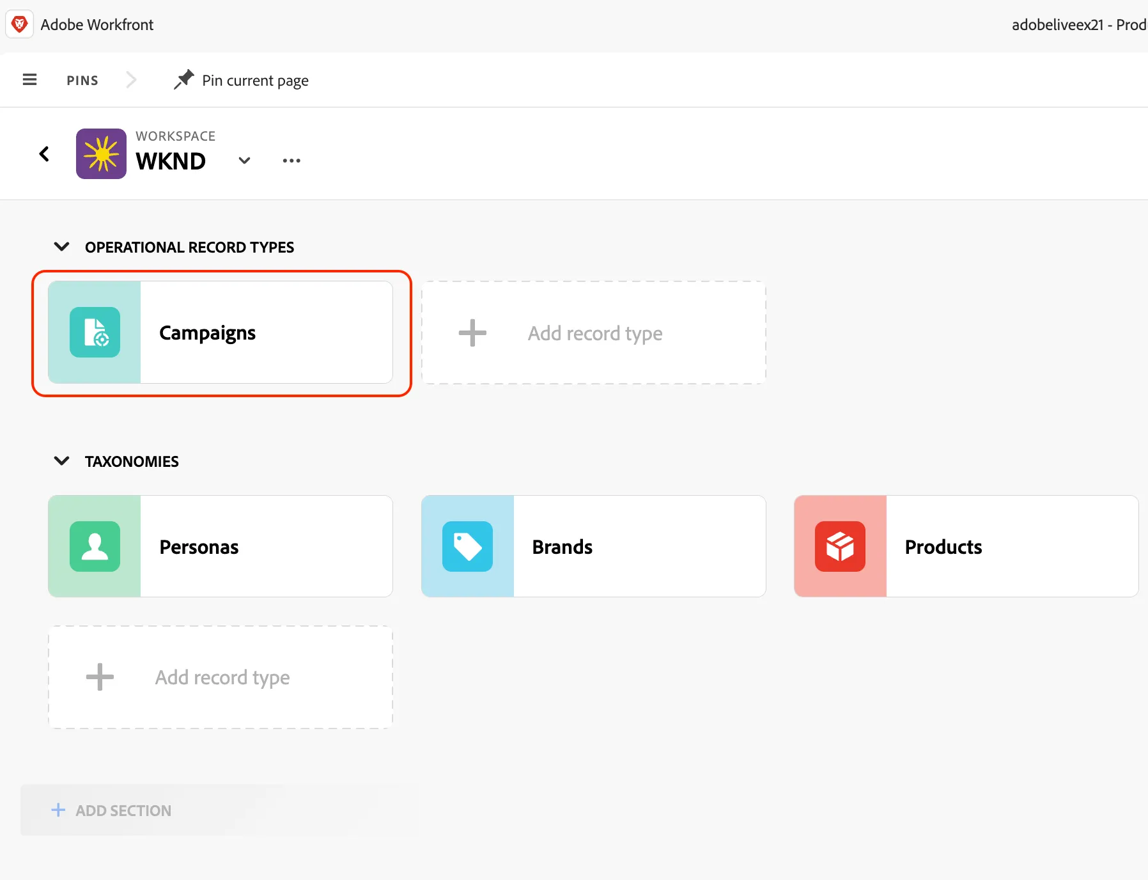Click the WKND workspace title
The image size is (1148, 880).
pos(171,161)
